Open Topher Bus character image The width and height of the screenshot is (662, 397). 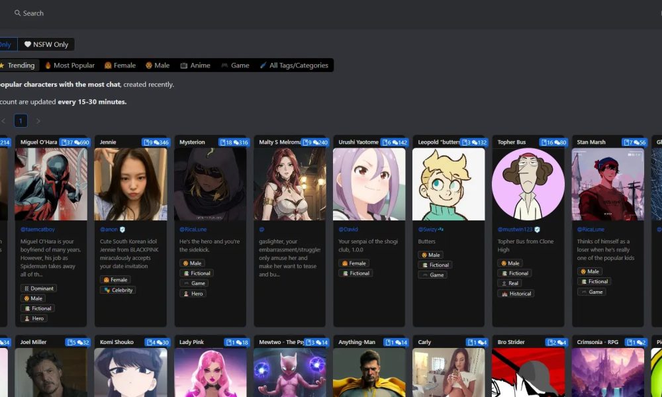[528, 184]
